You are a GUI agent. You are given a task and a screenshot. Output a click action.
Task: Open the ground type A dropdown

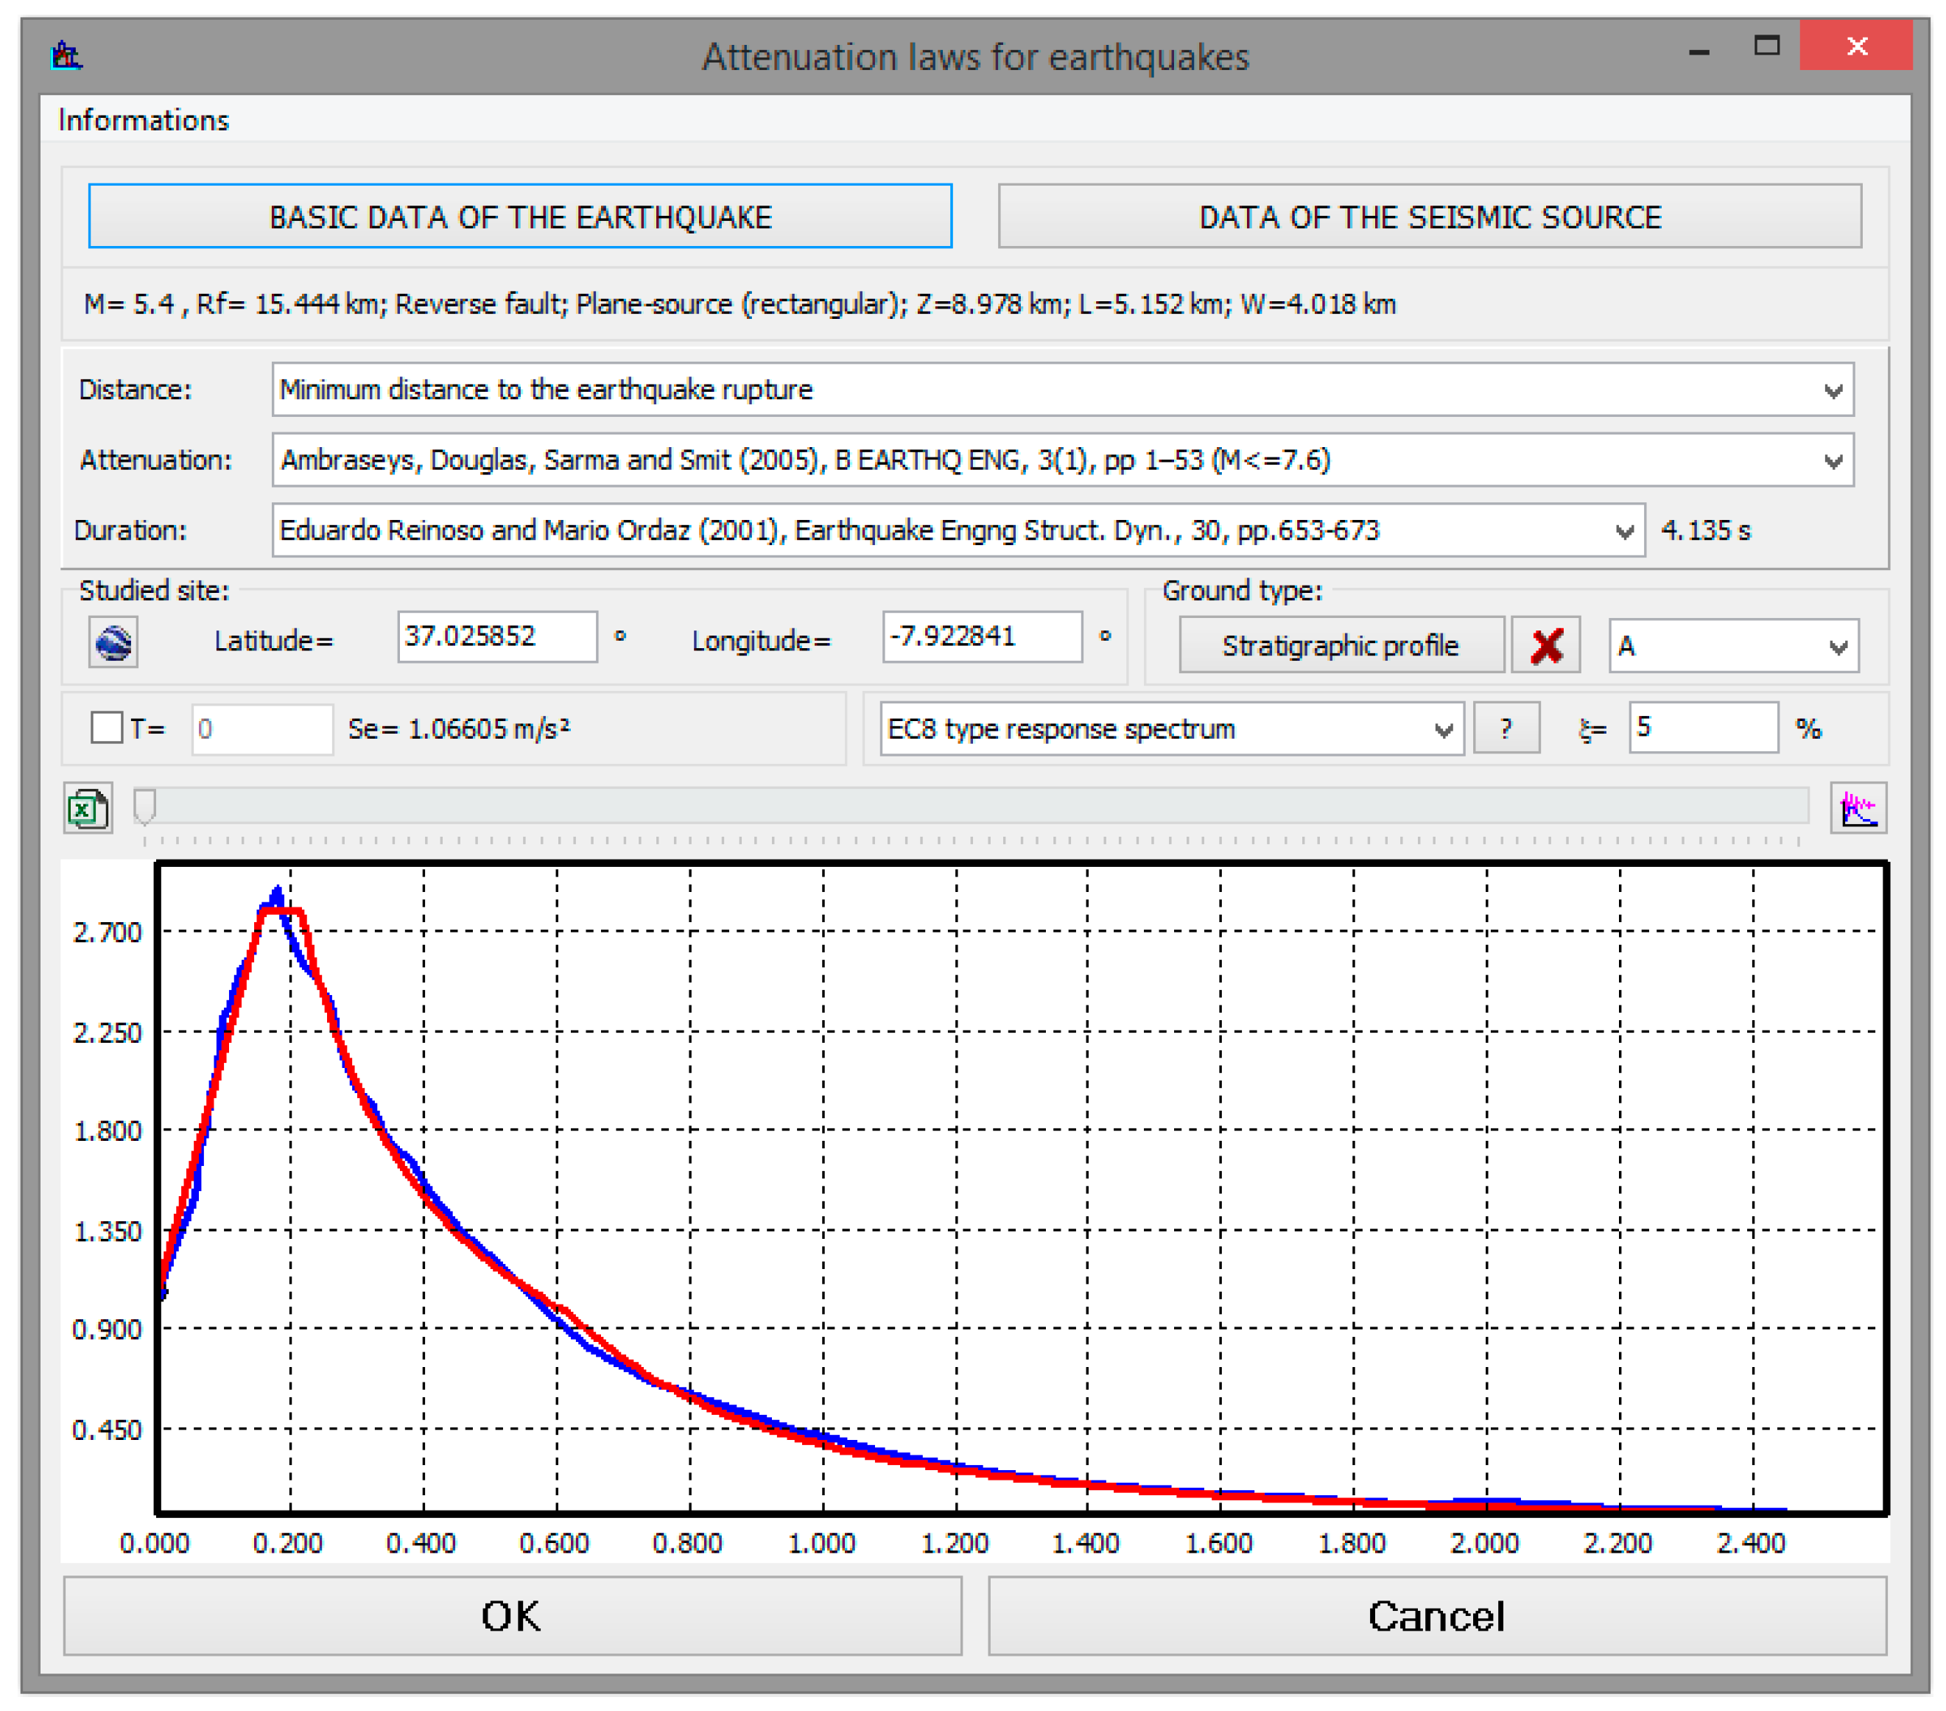(1838, 647)
